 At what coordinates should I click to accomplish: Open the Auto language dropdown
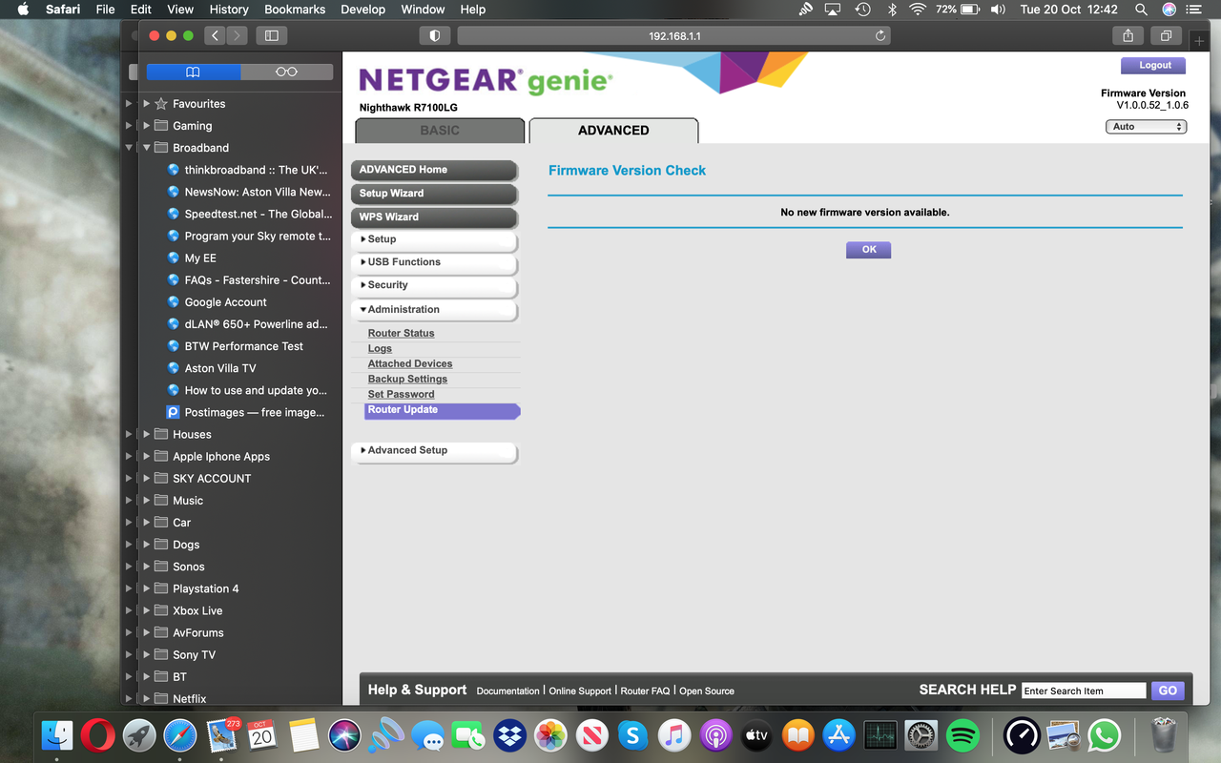tap(1147, 127)
